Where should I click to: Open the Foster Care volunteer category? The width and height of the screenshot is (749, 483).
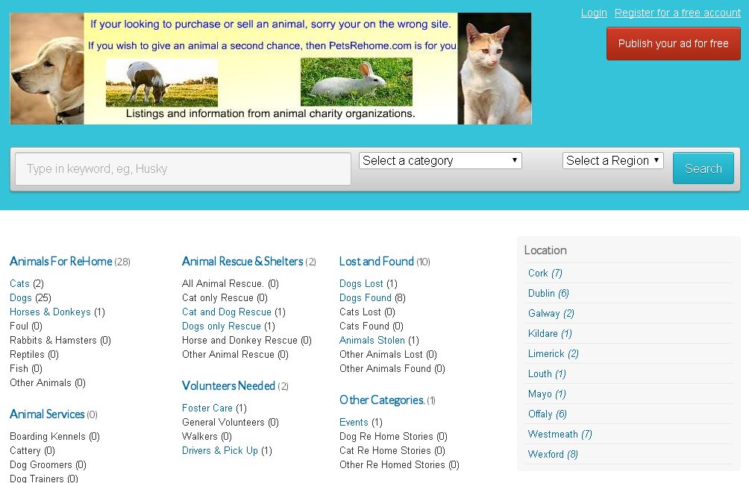pos(207,408)
